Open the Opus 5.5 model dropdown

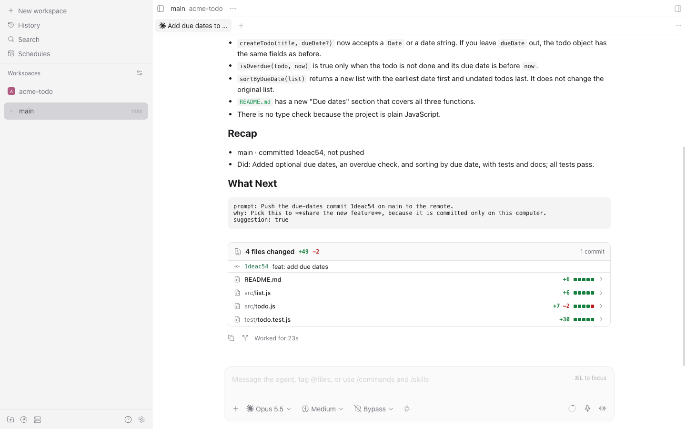pos(269,409)
